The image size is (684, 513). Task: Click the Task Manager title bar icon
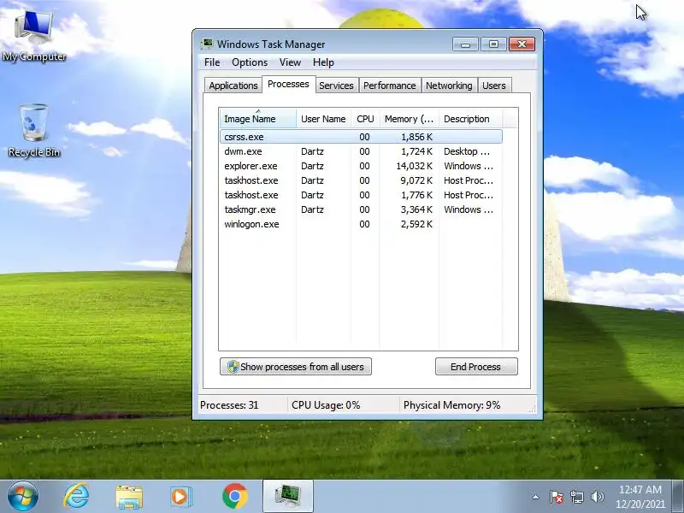206,44
